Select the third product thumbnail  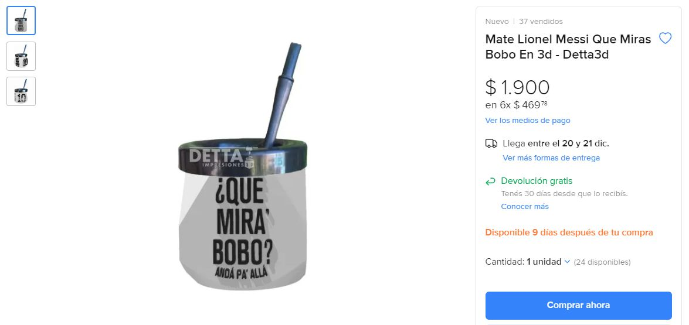21,91
